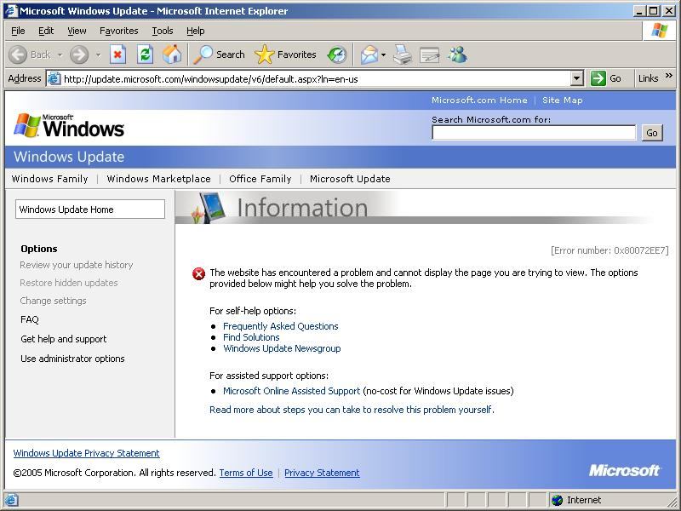Image resolution: width=681 pixels, height=511 pixels.
Task: Click the red error X icon
Action: coord(198,273)
